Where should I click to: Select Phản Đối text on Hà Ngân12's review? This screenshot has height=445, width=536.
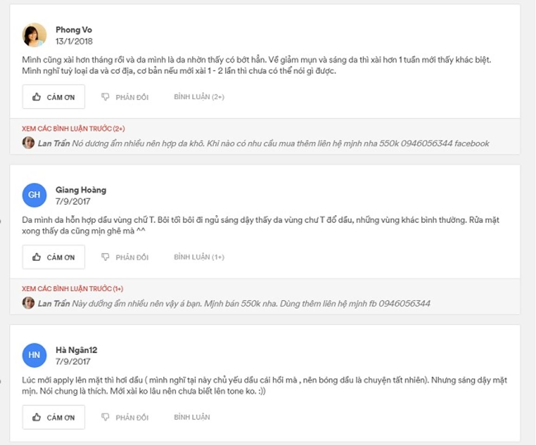pyautogui.click(x=132, y=418)
